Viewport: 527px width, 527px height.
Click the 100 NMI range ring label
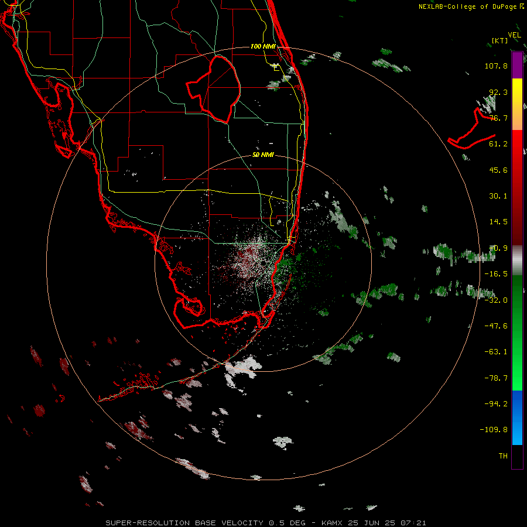click(263, 46)
